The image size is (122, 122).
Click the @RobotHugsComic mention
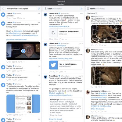[x=56, y=93]
